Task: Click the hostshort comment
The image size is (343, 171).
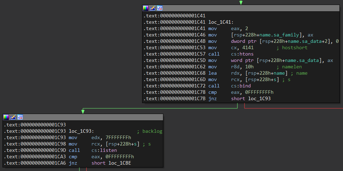Action: click(x=292, y=47)
